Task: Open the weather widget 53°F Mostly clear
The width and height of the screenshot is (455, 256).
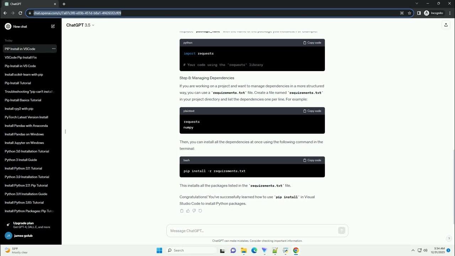Action: 16,250
